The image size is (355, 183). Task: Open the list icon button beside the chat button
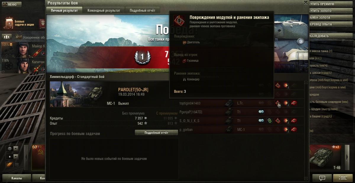(x=343, y=178)
